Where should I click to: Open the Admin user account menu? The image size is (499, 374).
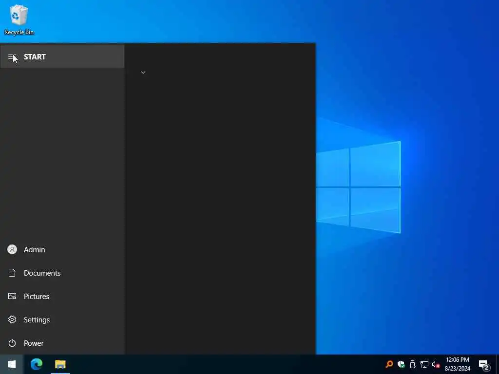62,250
